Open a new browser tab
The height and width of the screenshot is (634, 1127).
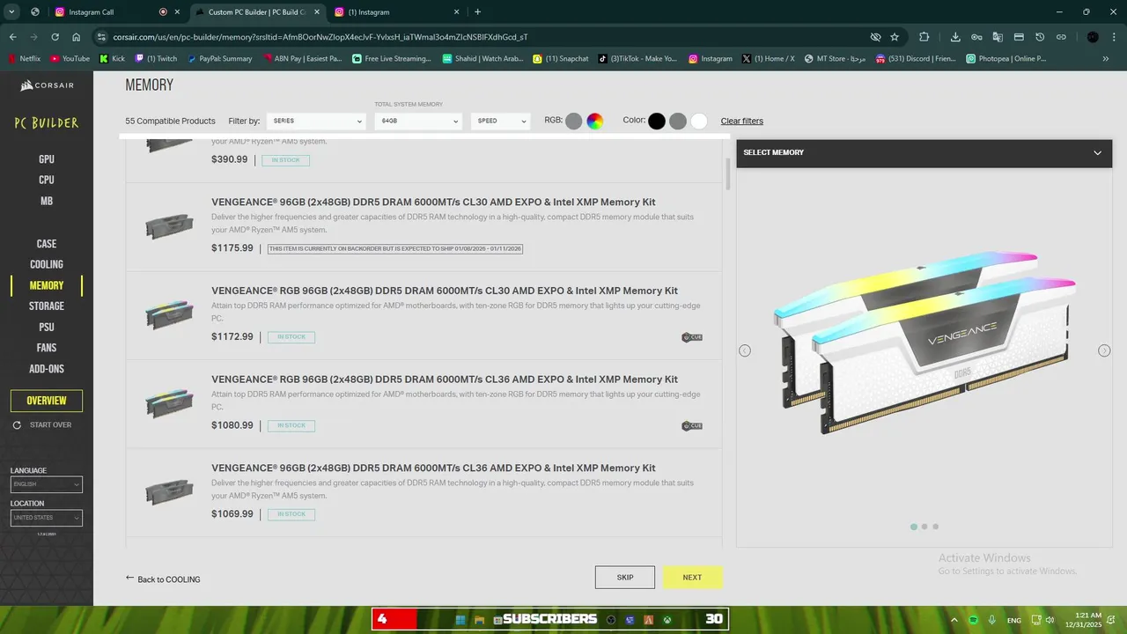[x=477, y=12]
